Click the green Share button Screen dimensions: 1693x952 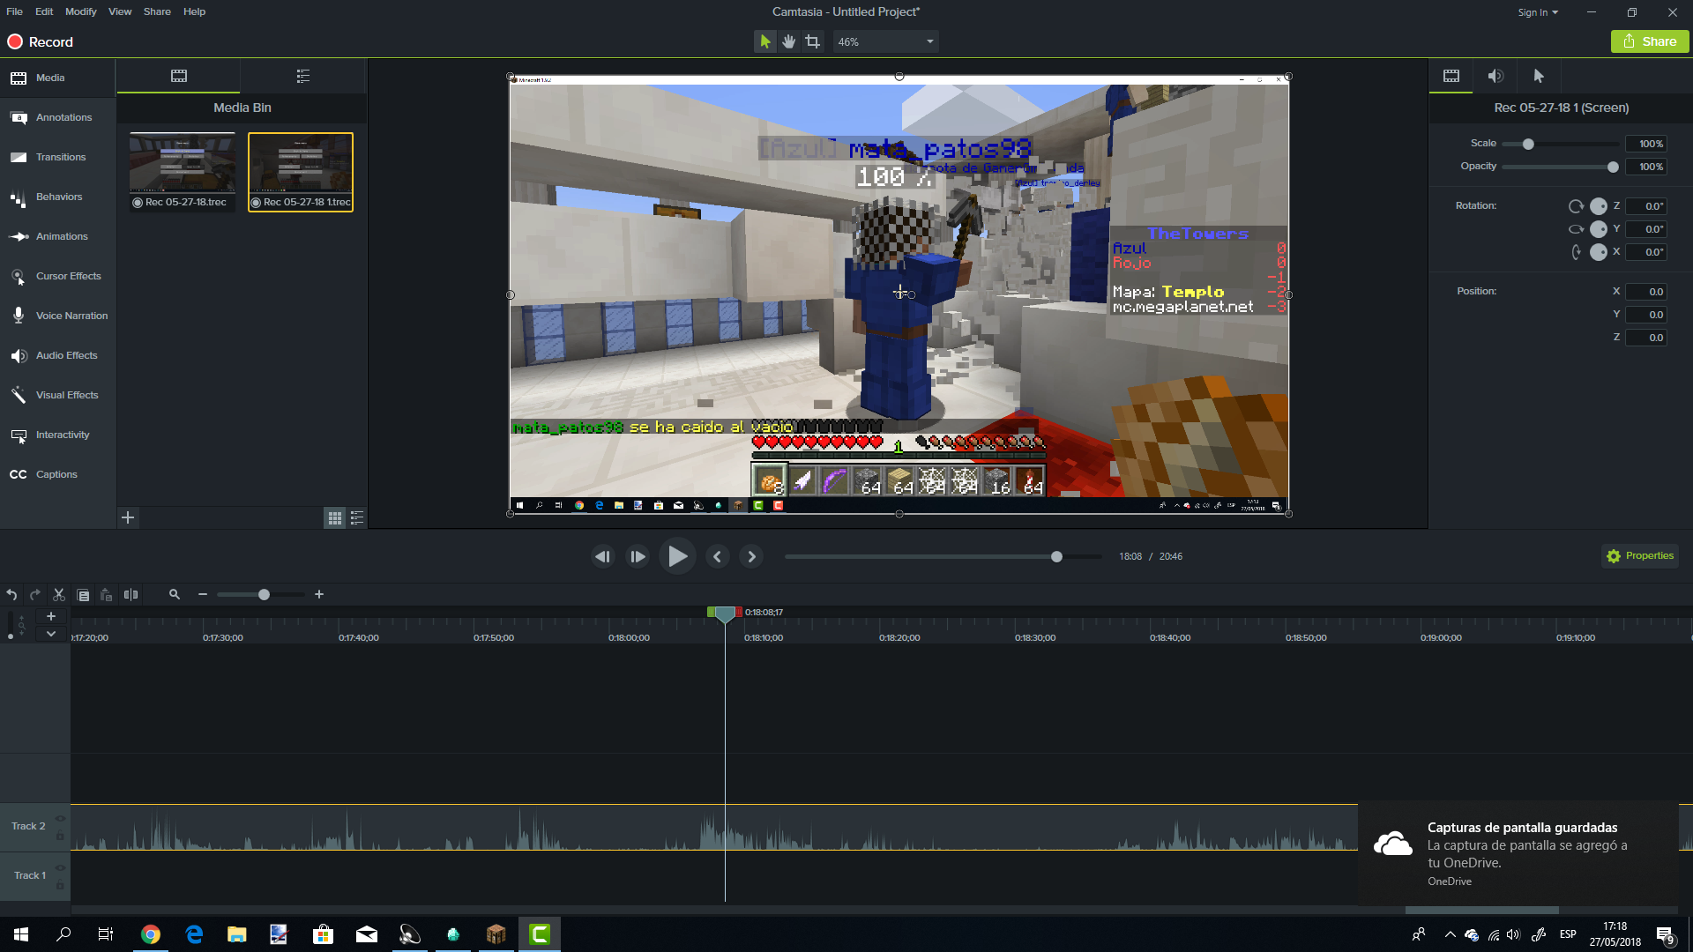tap(1650, 41)
